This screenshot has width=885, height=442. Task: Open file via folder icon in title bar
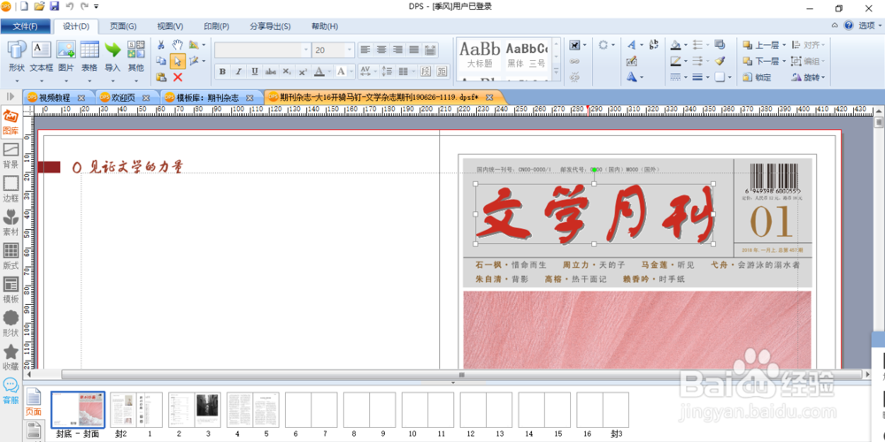pyautogui.click(x=39, y=6)
